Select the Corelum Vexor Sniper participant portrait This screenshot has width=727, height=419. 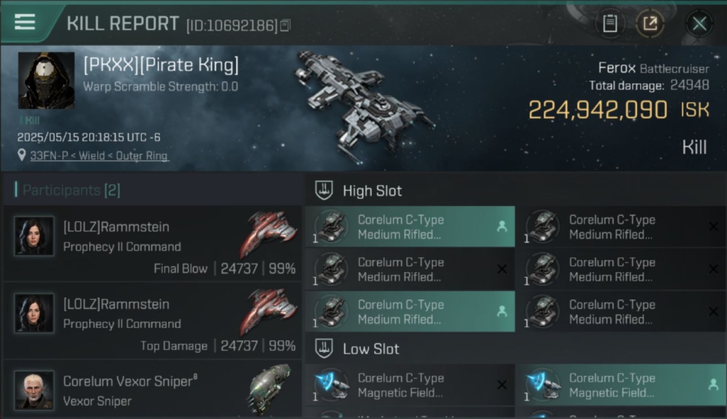[x=35, y=390]
